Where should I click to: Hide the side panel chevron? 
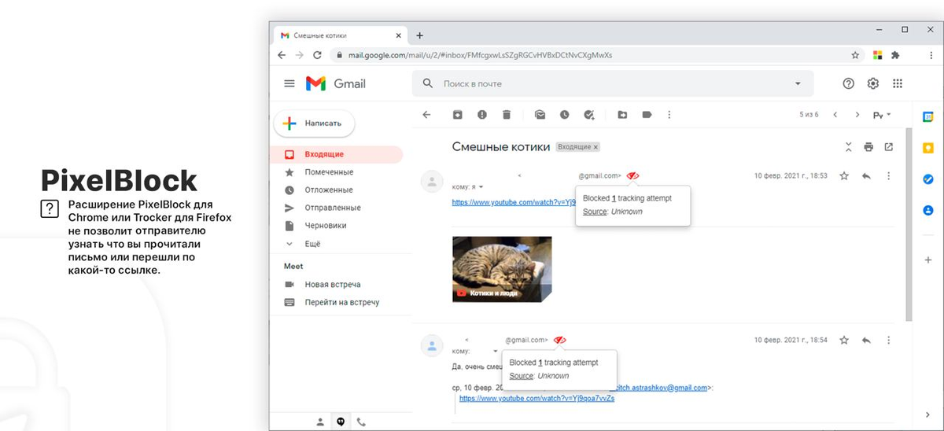click(928, 414)
